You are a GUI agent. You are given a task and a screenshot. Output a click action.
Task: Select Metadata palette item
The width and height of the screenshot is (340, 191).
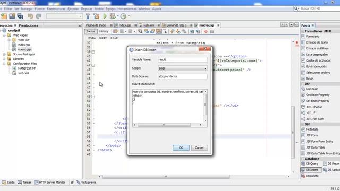click(x=310, y=129)
